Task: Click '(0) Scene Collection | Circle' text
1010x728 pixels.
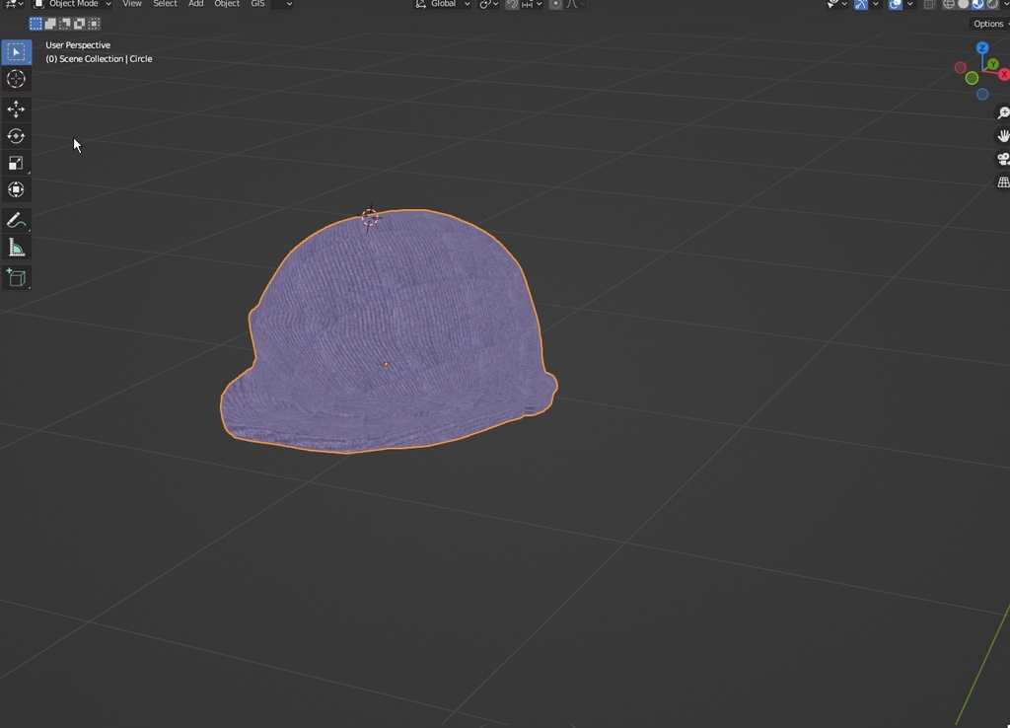Action: (x=100, y=58)
